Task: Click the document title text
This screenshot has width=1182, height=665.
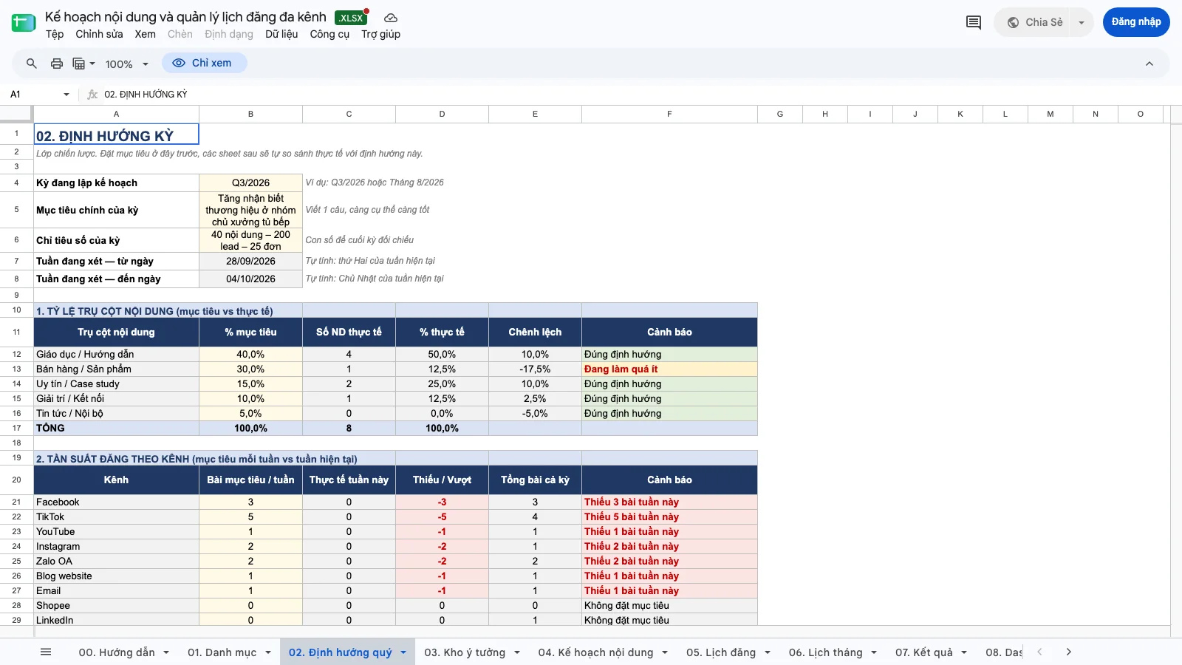Action: (185, 17)
